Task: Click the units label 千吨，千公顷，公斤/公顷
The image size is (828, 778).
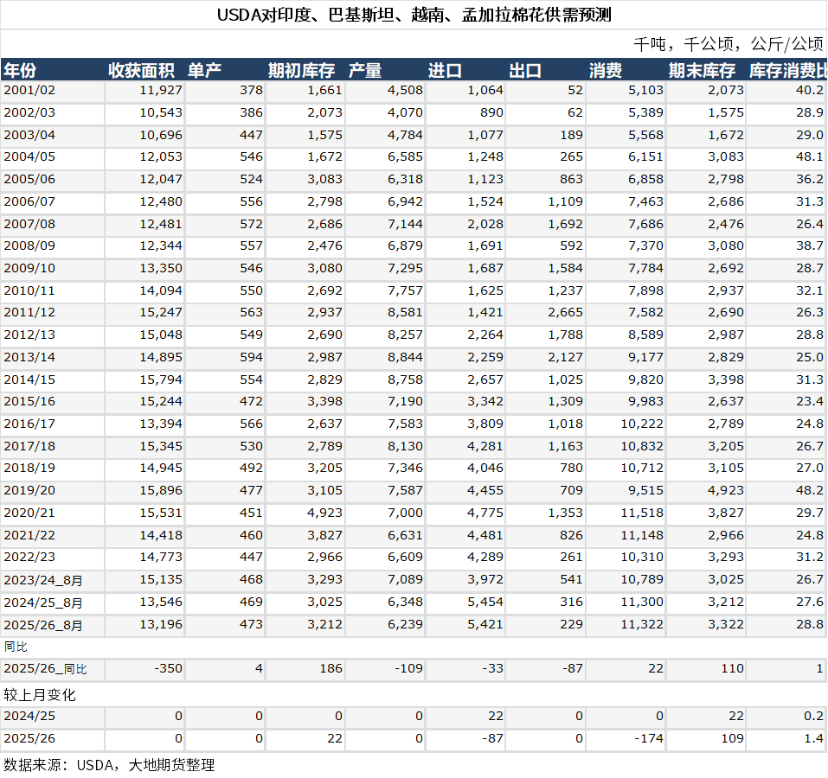Action: tap(729, 44)
